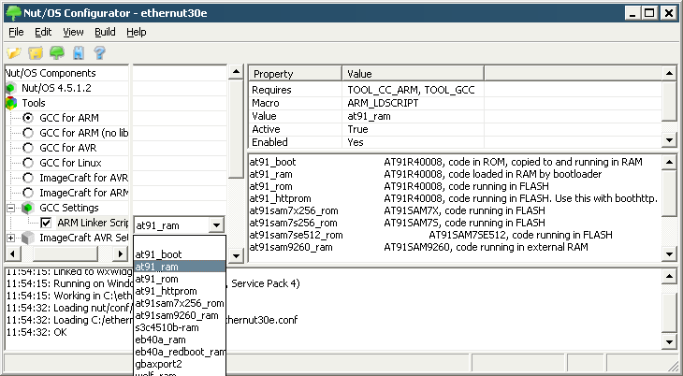Click the second yellow folder toolbar icon
Screen dimensions: 683x376
[36, 52]
